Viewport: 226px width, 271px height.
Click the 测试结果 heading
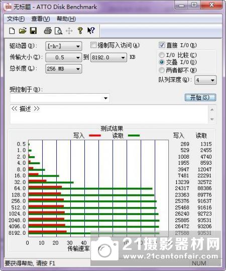[111, 128]
